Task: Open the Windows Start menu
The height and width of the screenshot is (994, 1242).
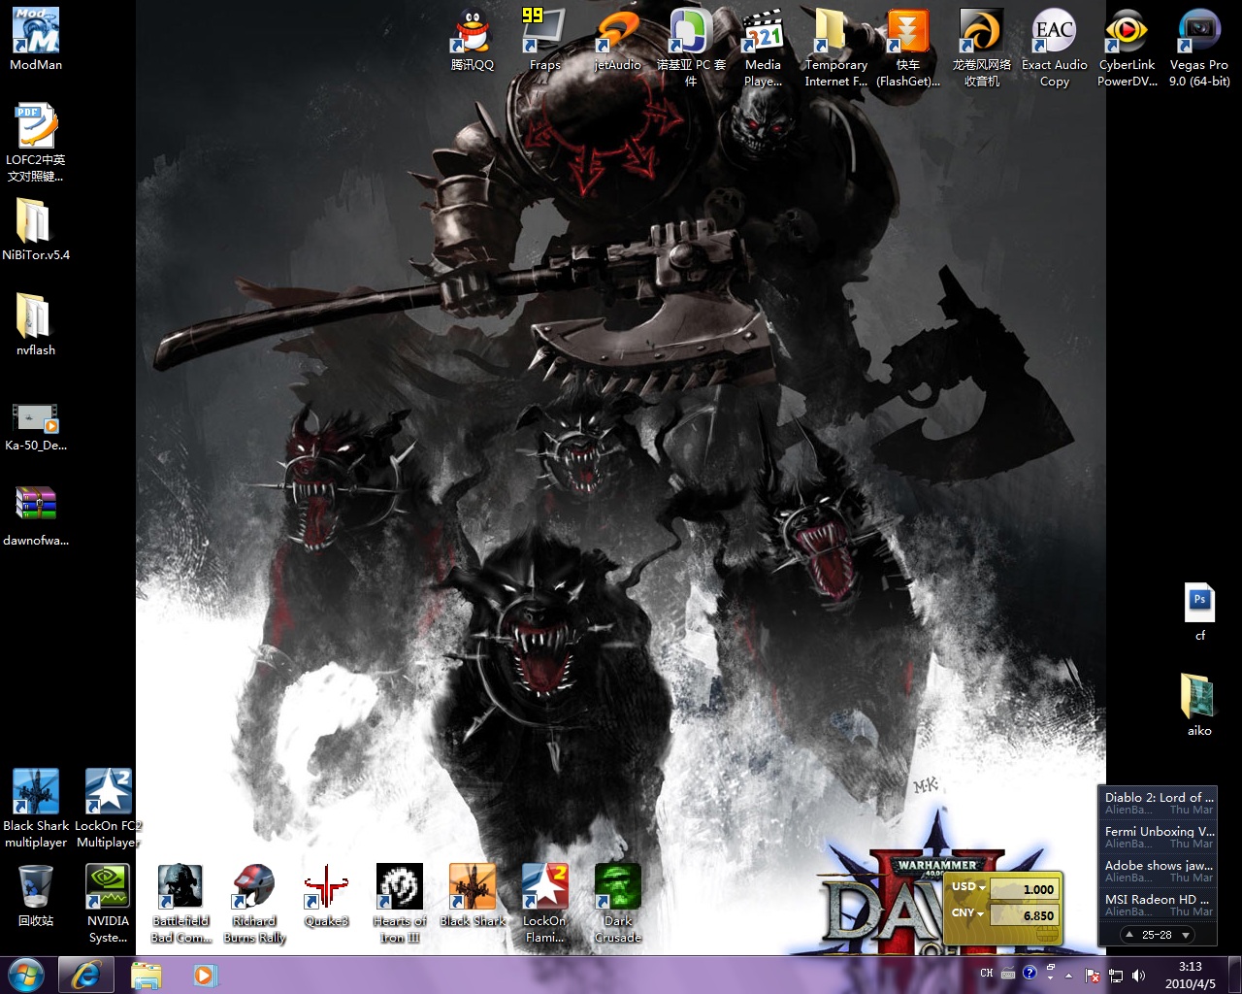Action: tap(26, 975)
